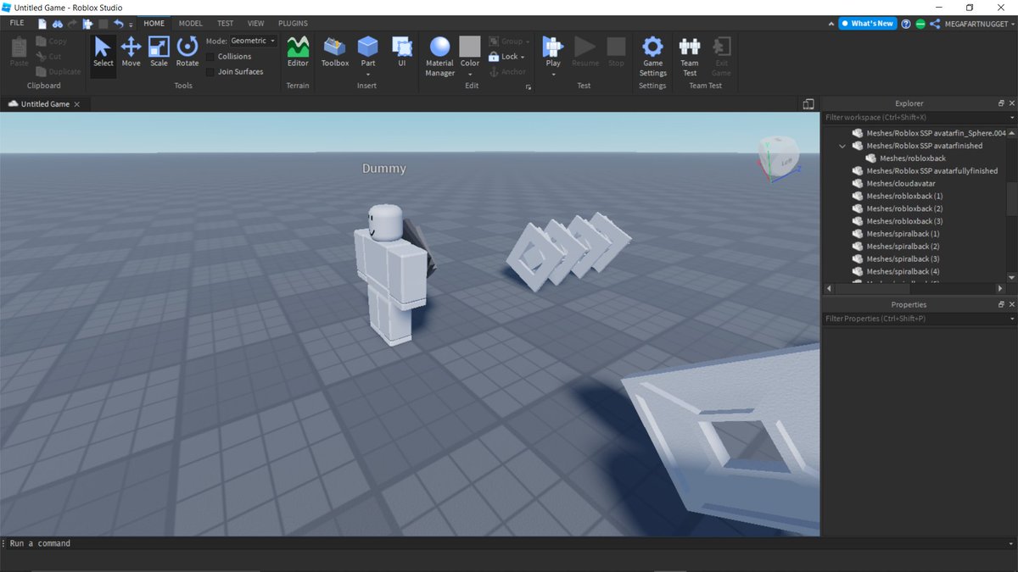This screenshot has height=572, width=1018.
Task: Click the Run a command input bar
Action: 509,543
